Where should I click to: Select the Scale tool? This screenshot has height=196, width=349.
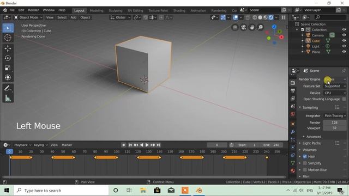(x=8, y=68)
